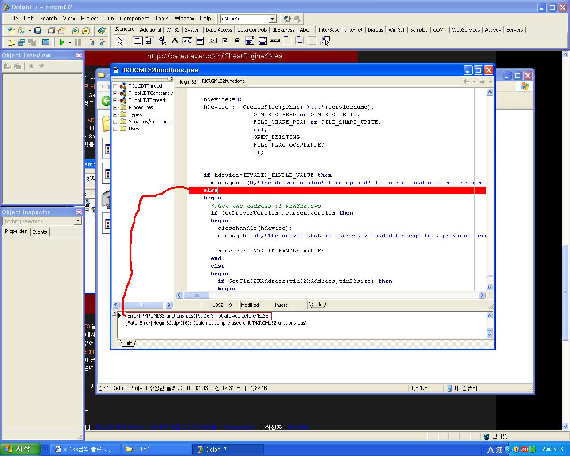
Task: Select the Label component icon
Action: pos(175,41)
